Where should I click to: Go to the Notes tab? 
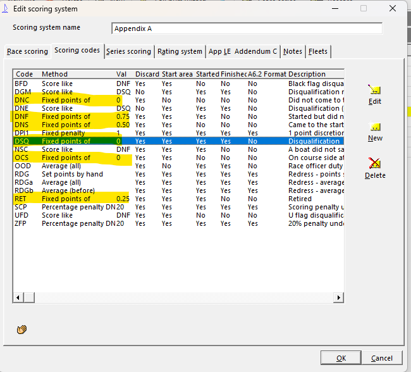tap(293, 52)
